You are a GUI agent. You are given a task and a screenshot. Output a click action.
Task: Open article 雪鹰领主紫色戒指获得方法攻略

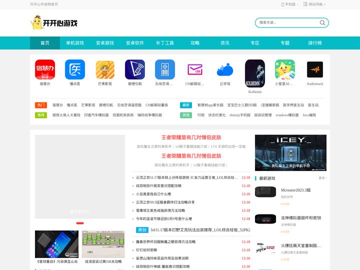tap(160, 210)
